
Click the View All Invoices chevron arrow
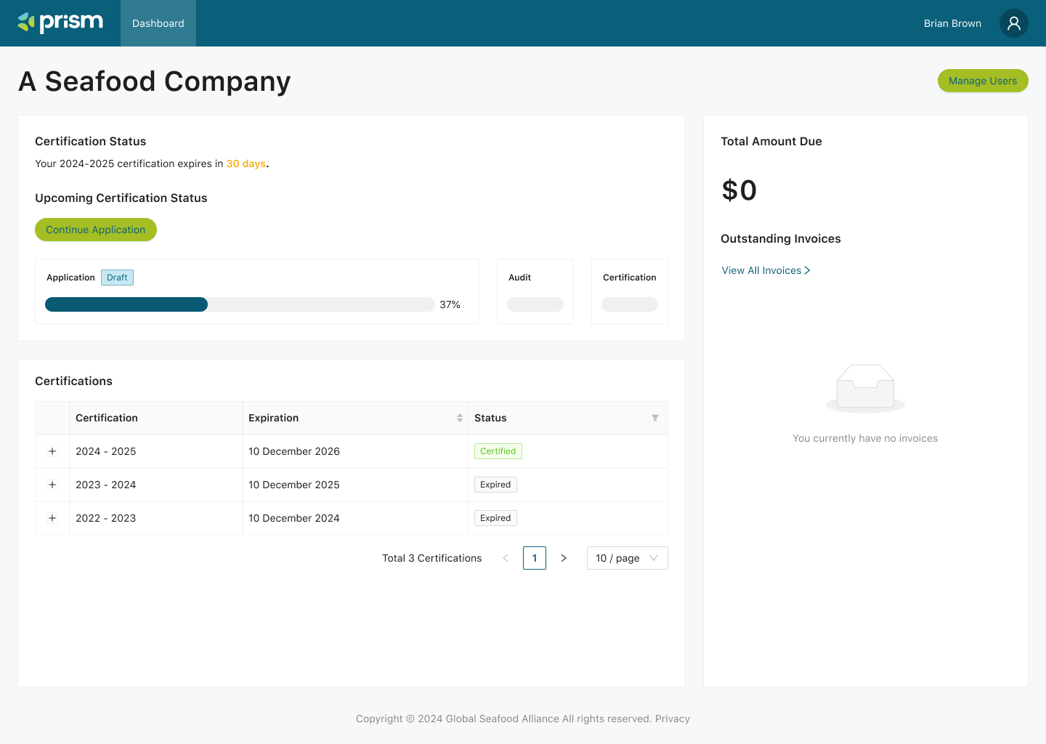808,270
